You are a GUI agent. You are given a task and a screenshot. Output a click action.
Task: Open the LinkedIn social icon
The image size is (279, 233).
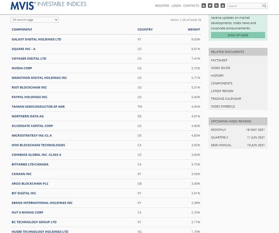[x=204, y=6]
